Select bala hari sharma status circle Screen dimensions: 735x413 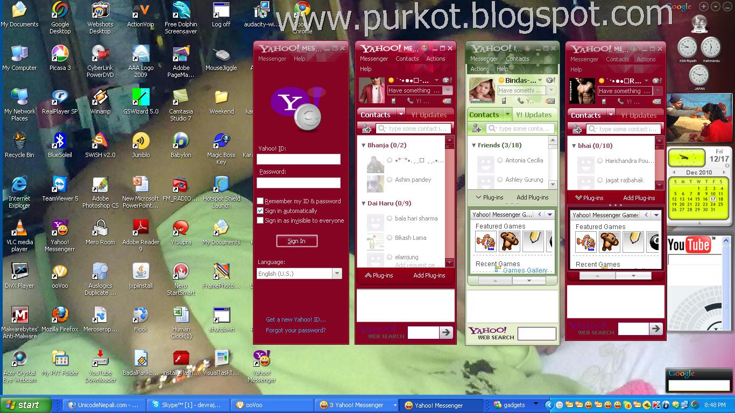coord(390,218)
